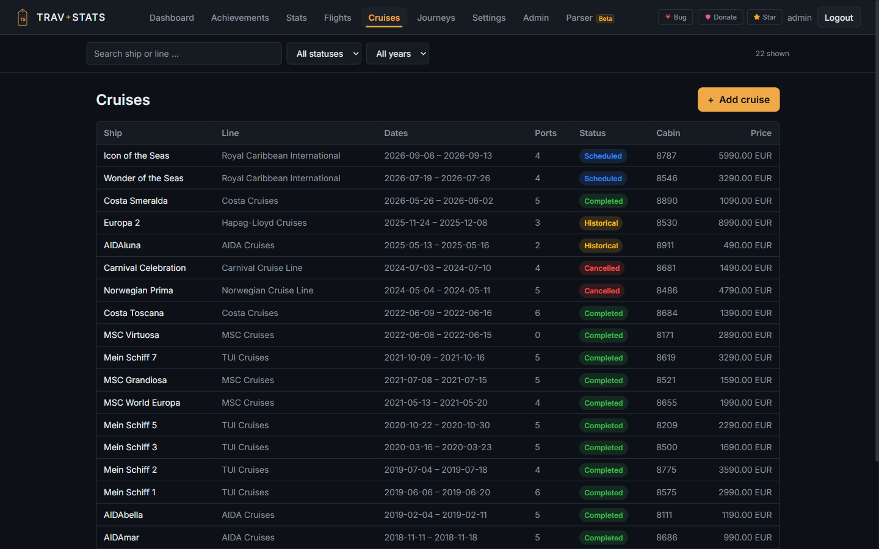
Task: Click the Star icon button
Action: pos(757,17)
